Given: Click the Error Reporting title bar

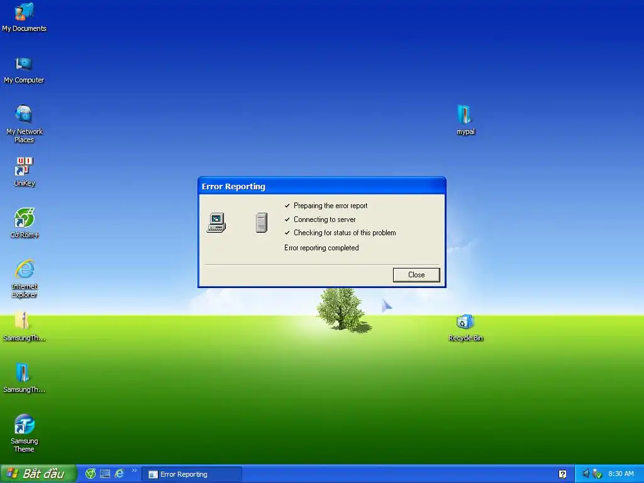Looking at the screenshot, I should [x=322, y=186].
